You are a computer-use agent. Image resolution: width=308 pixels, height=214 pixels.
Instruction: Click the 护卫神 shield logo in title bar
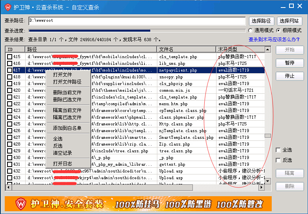(7, 7)
